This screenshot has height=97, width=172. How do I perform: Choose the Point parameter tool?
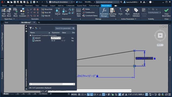coord(120,11)
